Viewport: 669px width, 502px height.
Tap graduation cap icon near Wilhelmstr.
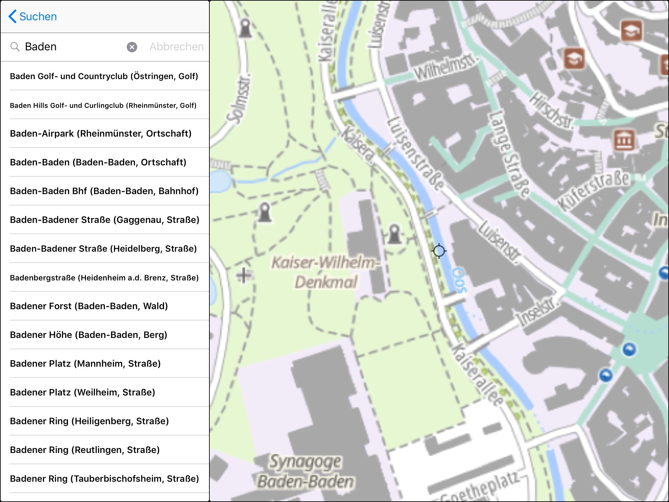[574, 59]
